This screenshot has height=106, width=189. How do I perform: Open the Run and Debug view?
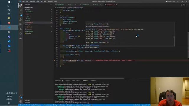click(x=21, y=19)
